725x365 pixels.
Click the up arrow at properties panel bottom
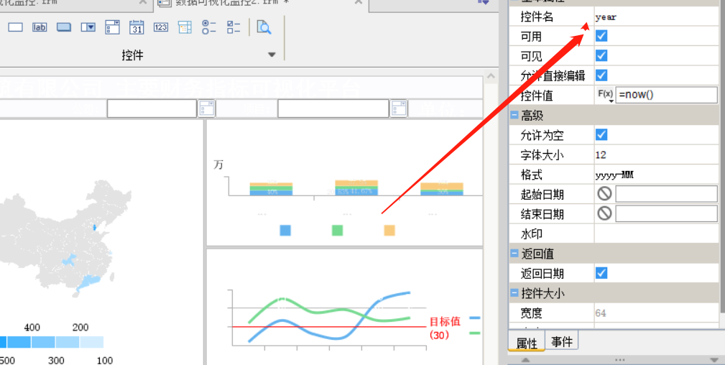tap(525, 359)
